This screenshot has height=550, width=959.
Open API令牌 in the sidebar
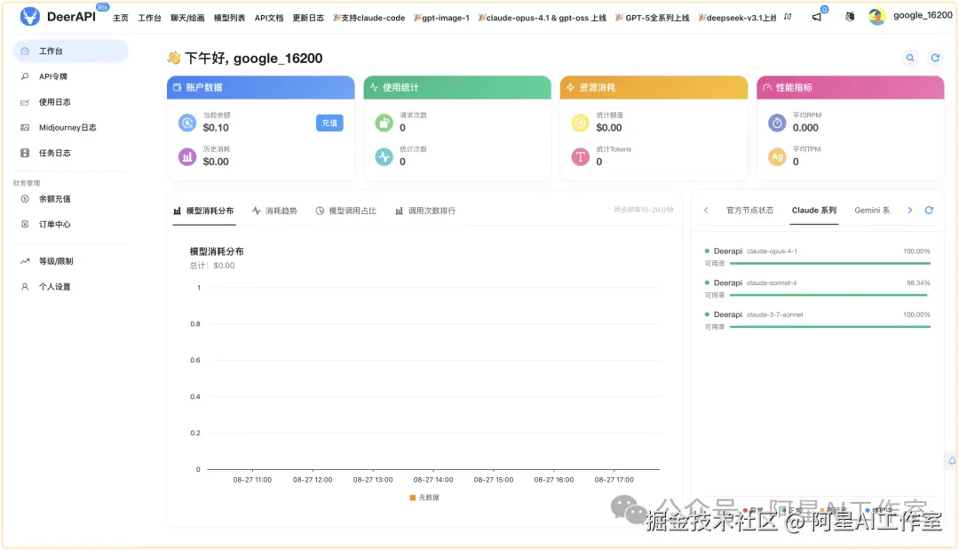[71, 76]
